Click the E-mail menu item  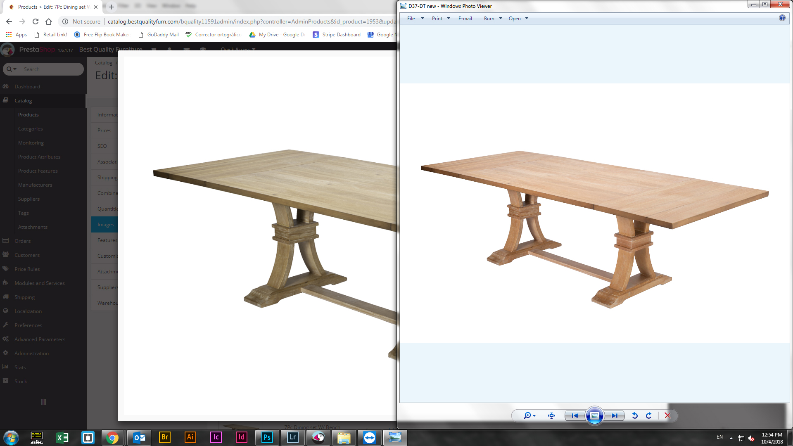pyautogui.click(x=465, y=19)
